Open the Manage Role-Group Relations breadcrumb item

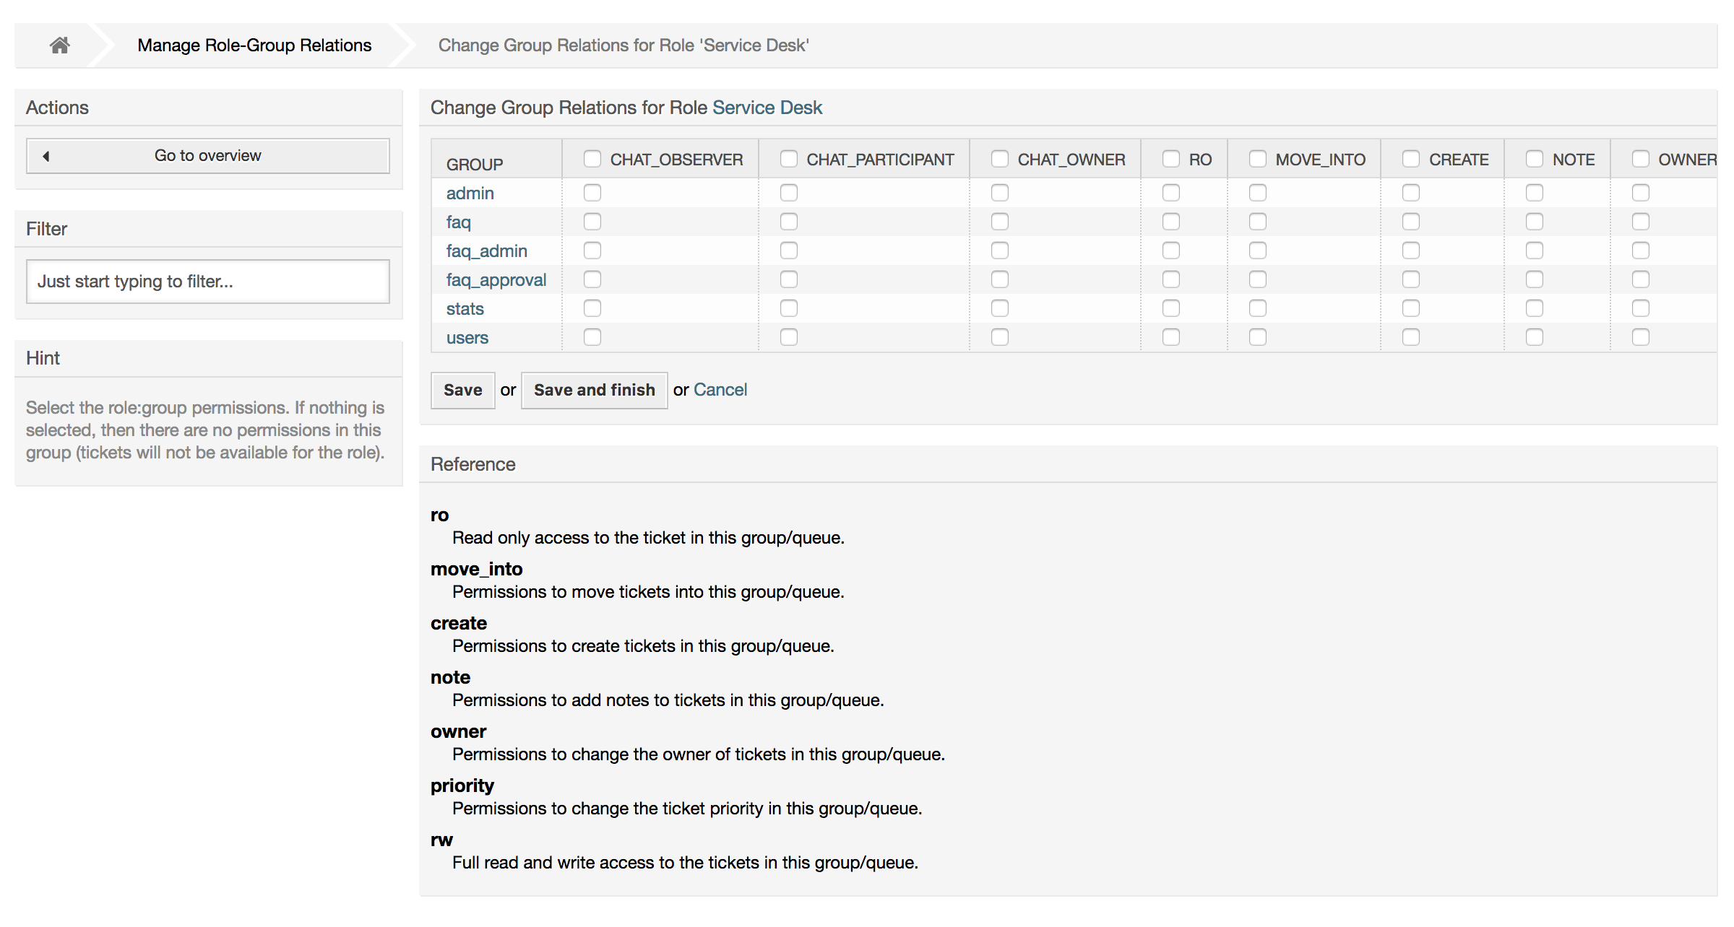(x=254, y=45)
